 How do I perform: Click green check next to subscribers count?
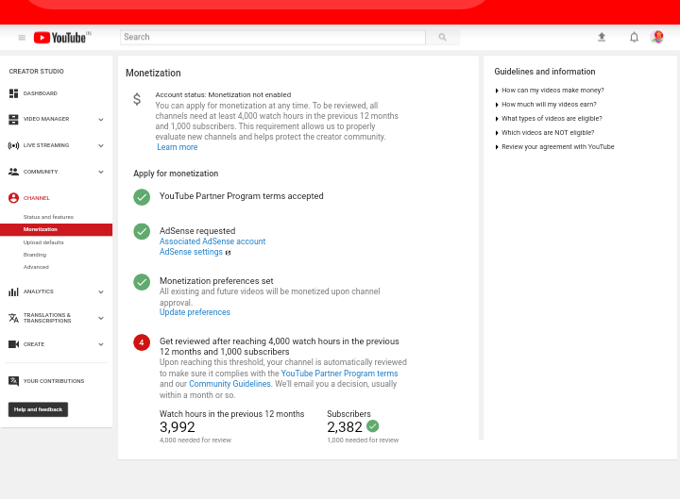tap(372, 426)
